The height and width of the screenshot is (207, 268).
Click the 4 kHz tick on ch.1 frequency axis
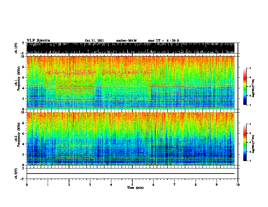pyautogui.click(x=24, y=88)
